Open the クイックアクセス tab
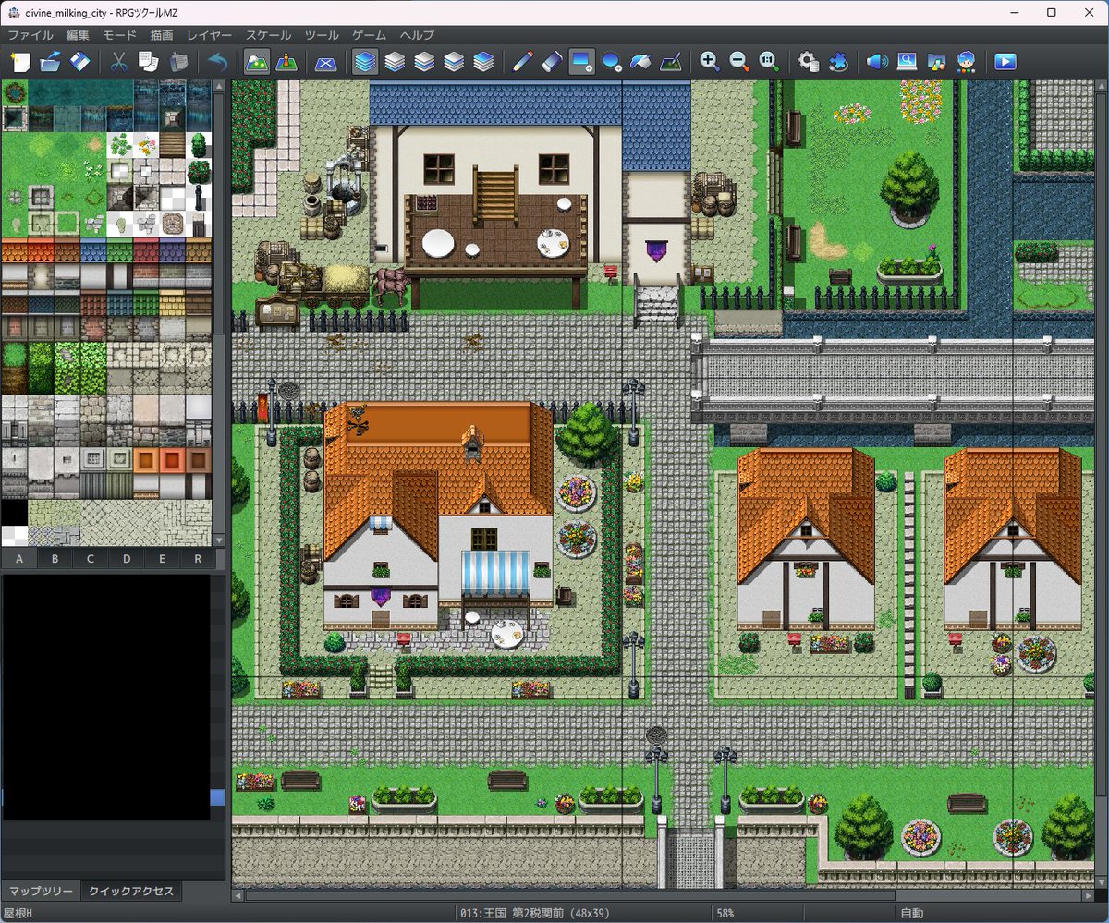This screenshot has height=923, width=1109. (131, 892)
